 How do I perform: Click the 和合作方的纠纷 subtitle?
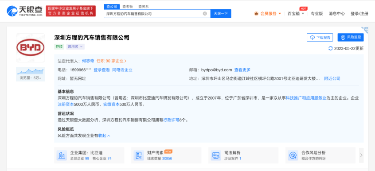[313, 158]
